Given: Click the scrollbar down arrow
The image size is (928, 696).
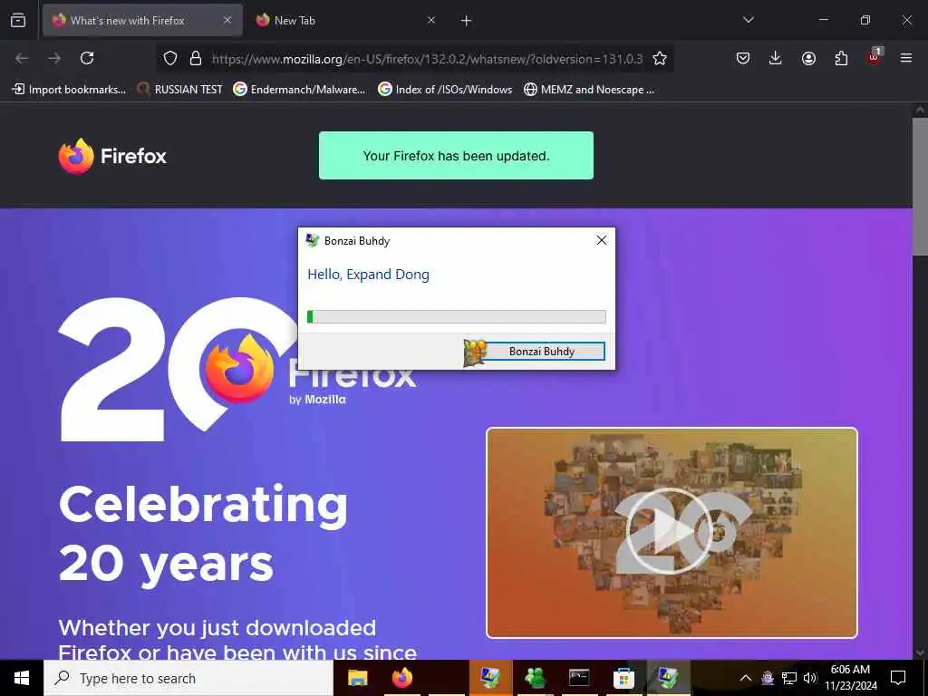Looking at the screenshot, I should [x=920, y=652].
